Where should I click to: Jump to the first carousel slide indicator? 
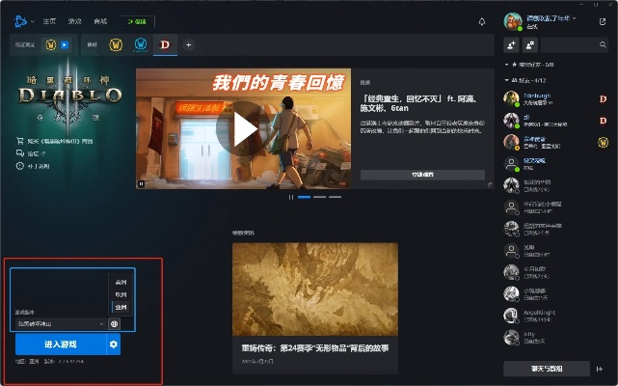(305, 197)
